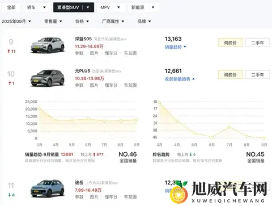This screenshot has width=272, height=206.
Task: Select the 全部 category tab
Action: click(11, 7)
